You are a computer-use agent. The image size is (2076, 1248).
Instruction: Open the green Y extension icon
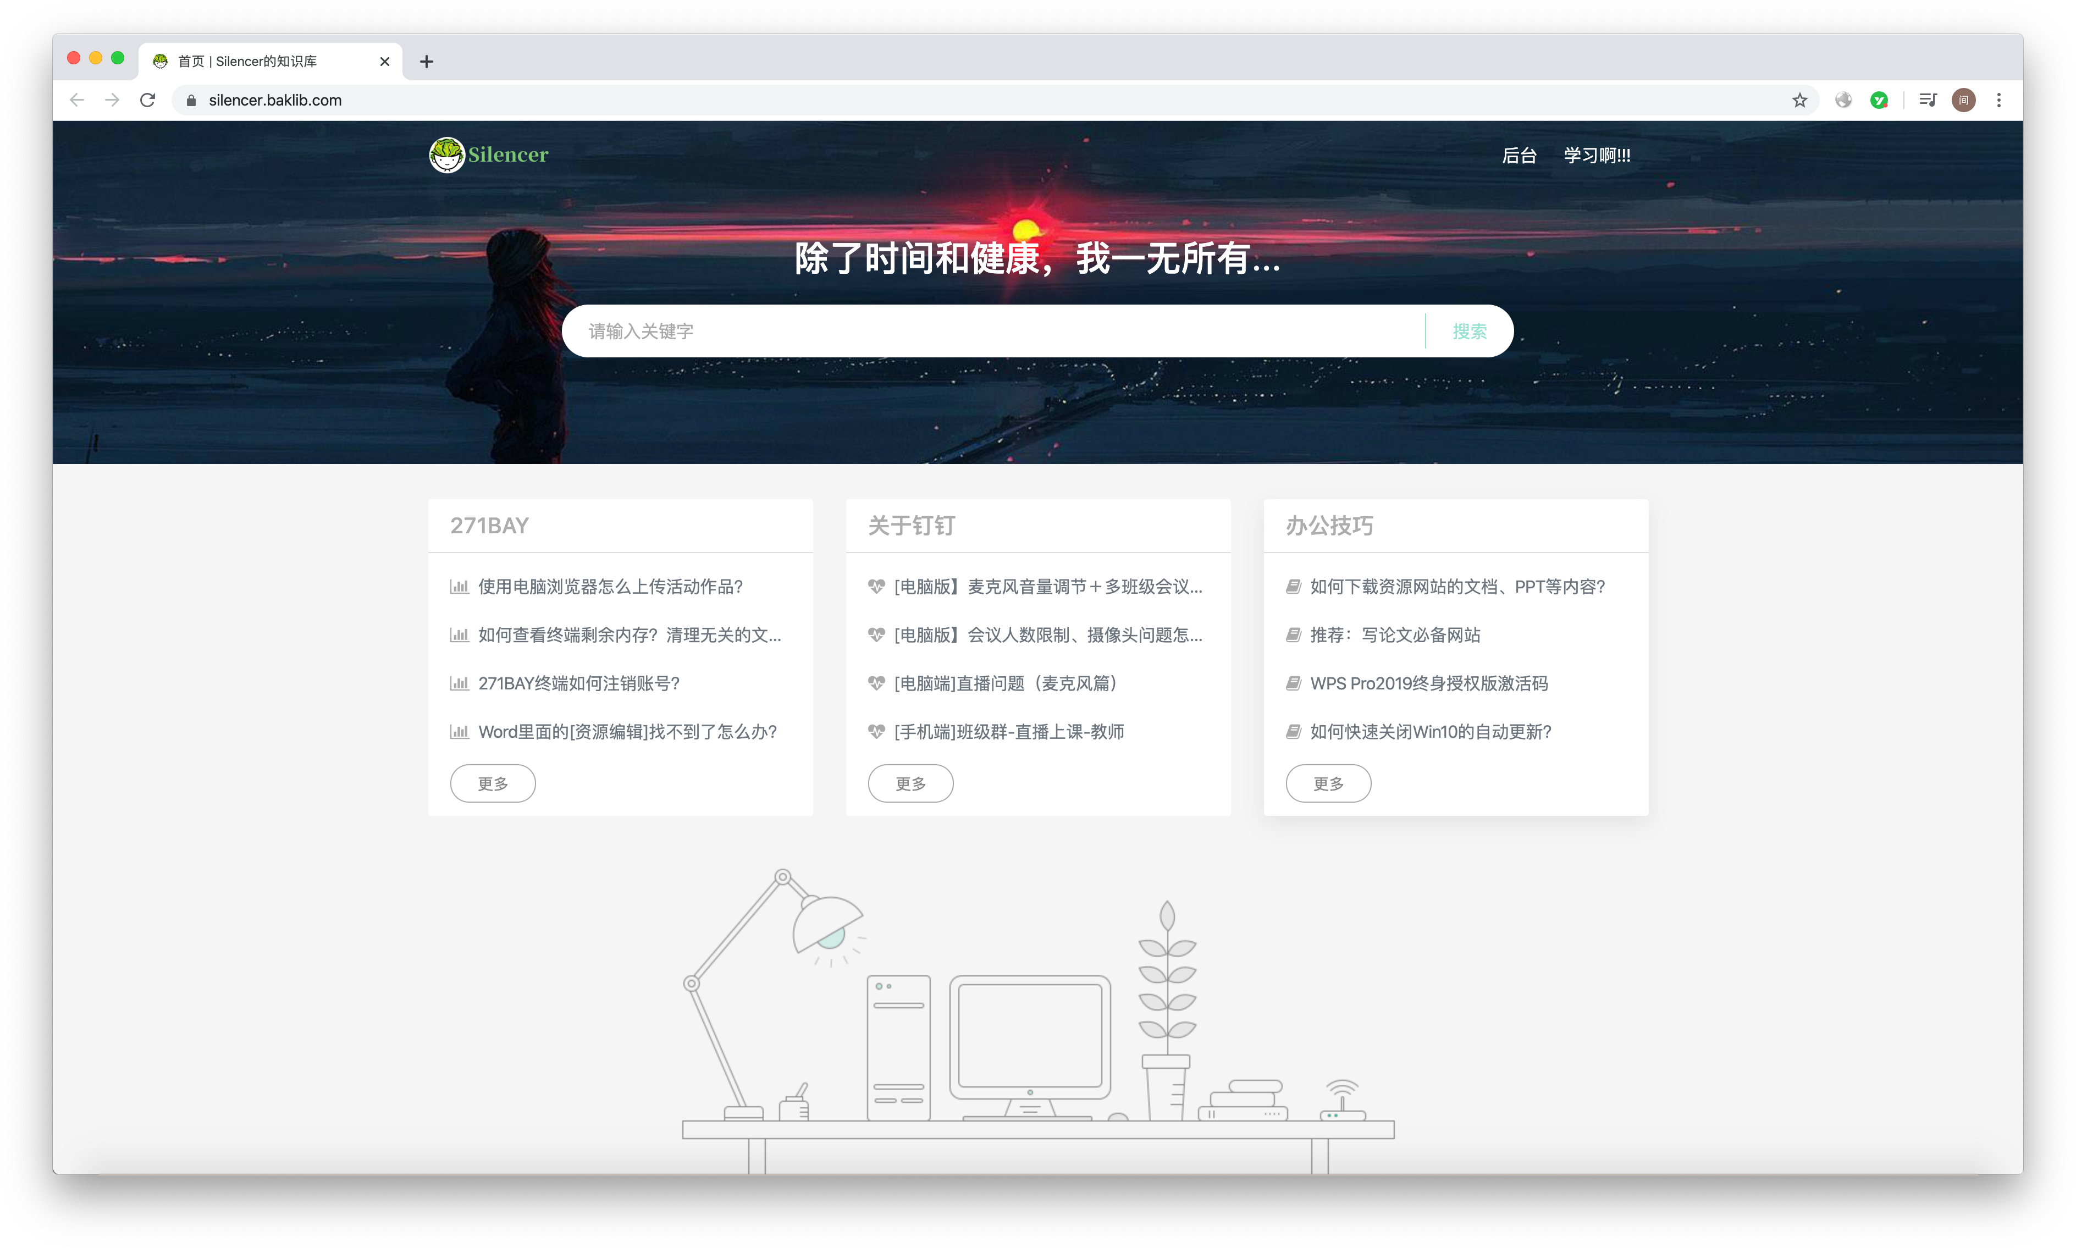point(1879,100)
